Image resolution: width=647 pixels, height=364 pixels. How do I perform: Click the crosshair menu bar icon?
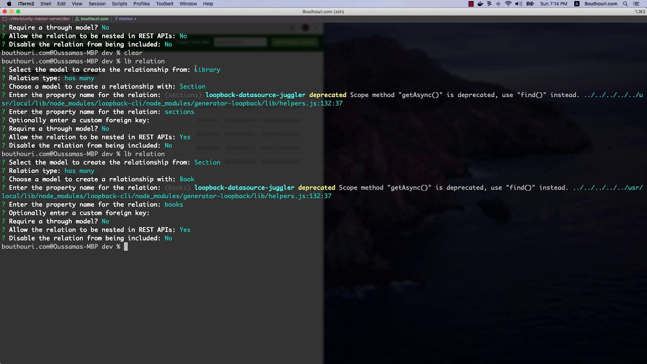coord(498,4)
